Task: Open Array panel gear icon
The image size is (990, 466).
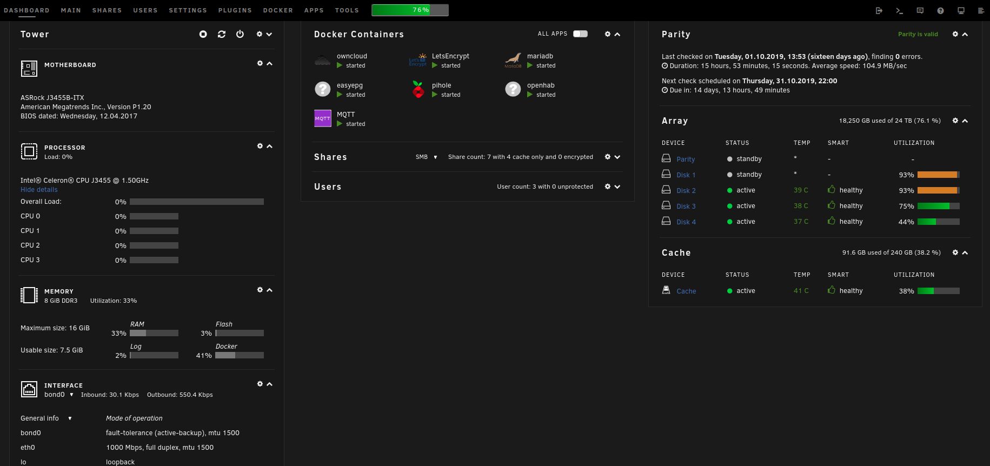Action: coord(955,121)
